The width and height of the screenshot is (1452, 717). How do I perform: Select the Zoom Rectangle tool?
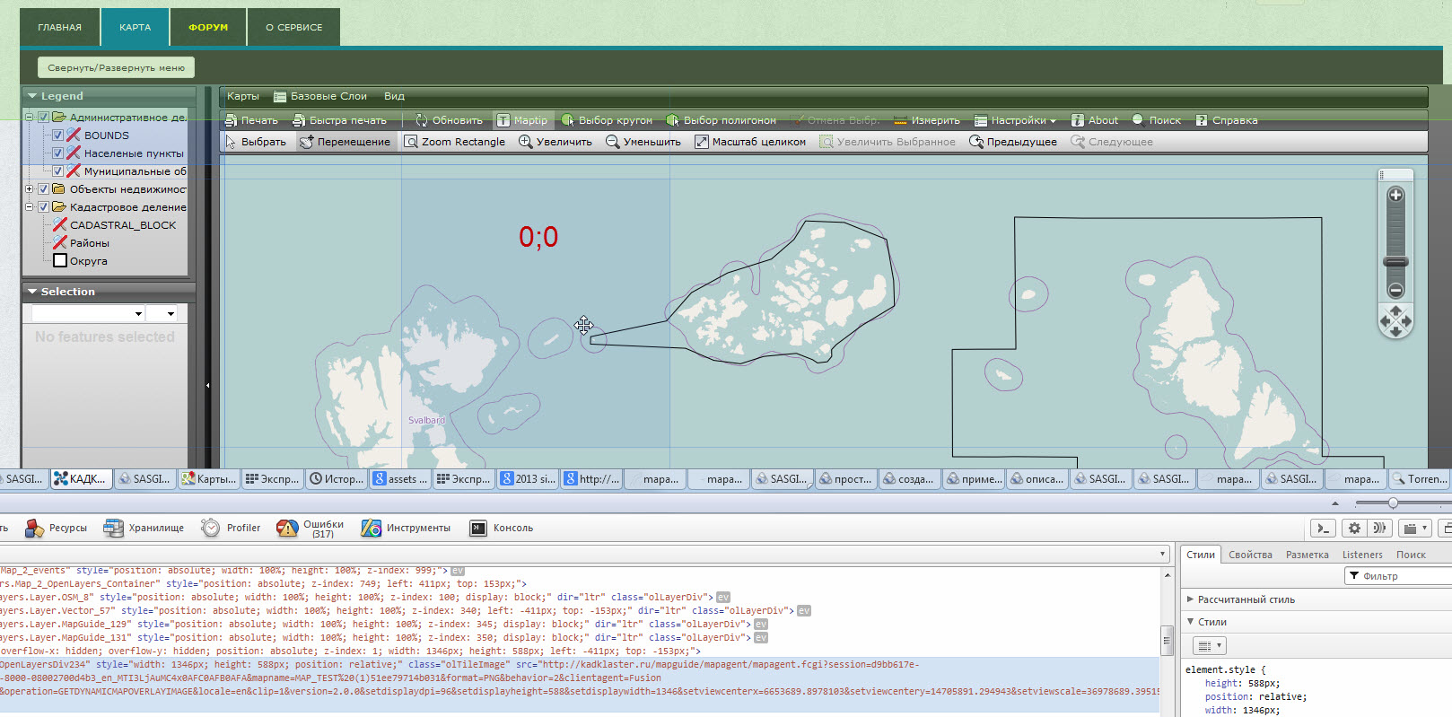coord(454,142)
